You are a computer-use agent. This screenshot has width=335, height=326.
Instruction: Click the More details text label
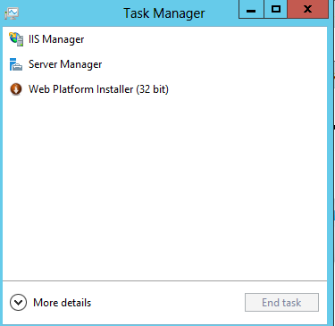coord(62,303)
